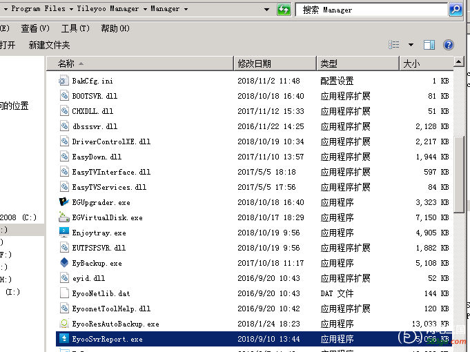Expand the Manager breadcrumb arrow
This screenshot has height=352, width=470.
point(186,9)
